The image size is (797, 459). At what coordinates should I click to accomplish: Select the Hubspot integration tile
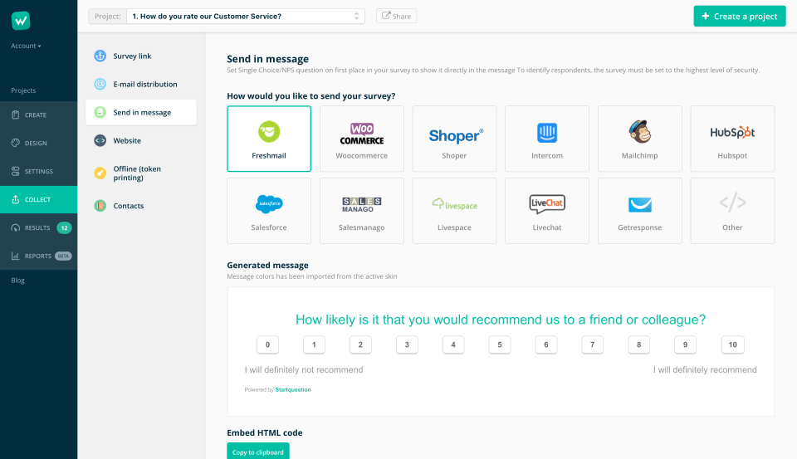pyautogui.click(x=731, y=139)
